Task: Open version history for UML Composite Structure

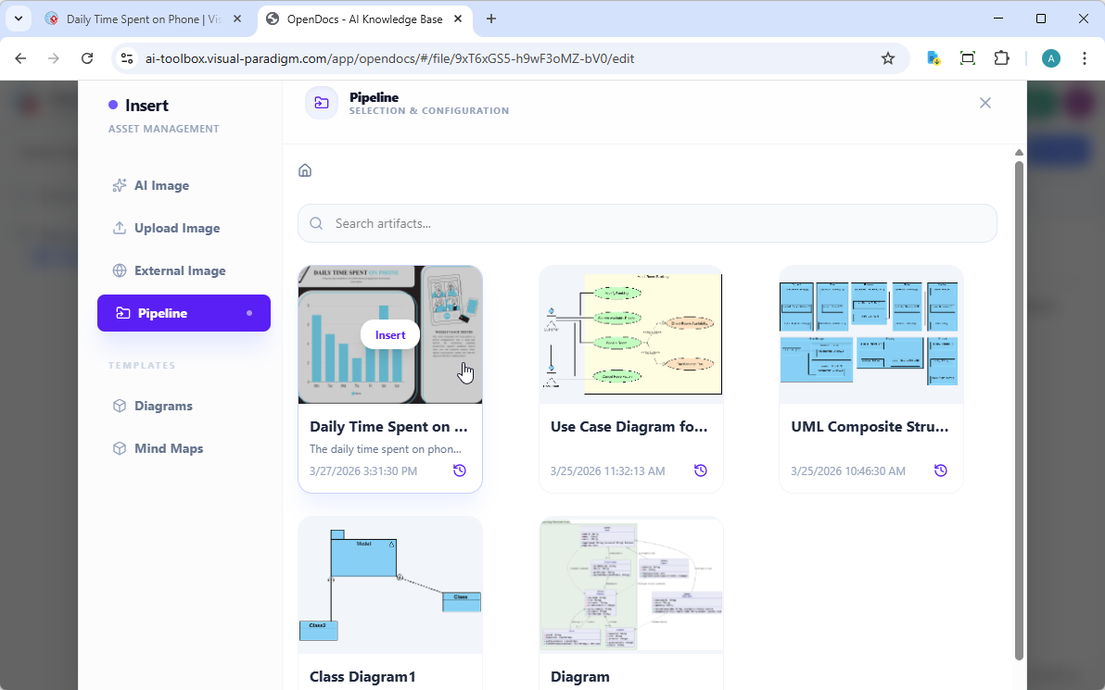Action: point(940,470)
